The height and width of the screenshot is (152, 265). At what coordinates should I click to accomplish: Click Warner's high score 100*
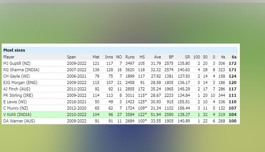(142, 121)
